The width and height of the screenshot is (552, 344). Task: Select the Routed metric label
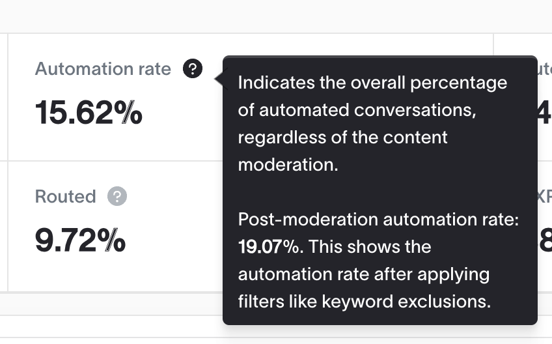coord(66,196)
